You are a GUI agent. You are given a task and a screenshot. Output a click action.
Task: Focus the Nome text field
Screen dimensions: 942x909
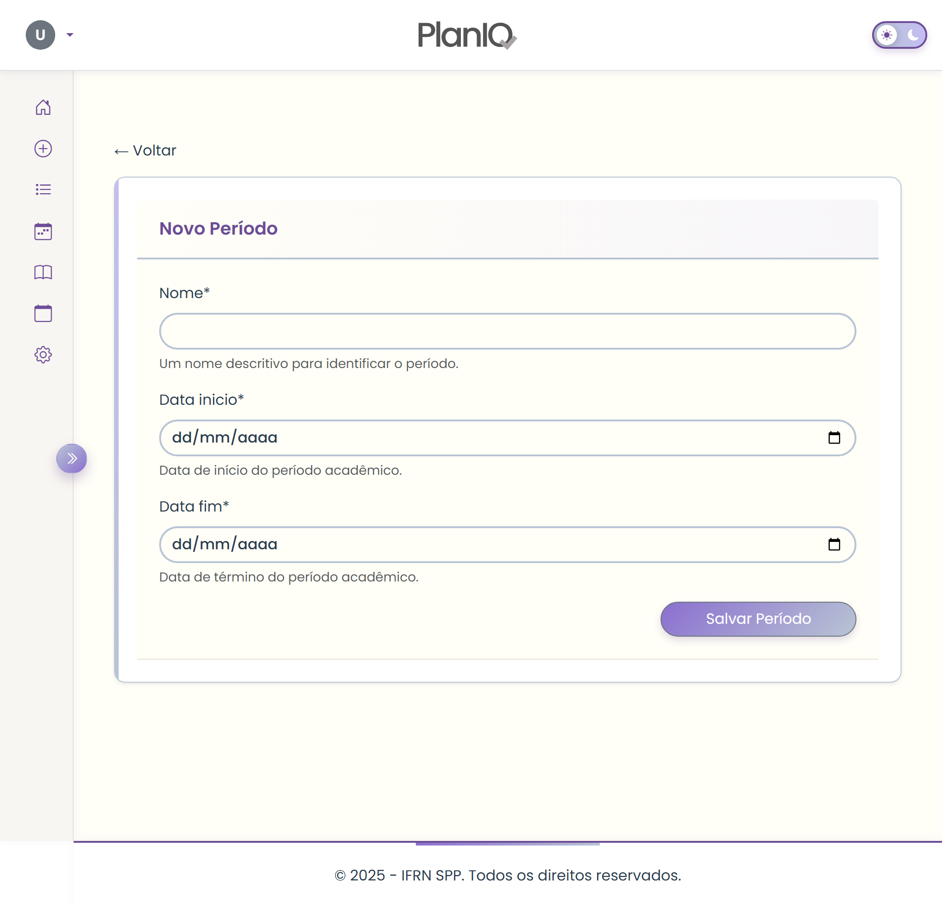pos(507,331)
